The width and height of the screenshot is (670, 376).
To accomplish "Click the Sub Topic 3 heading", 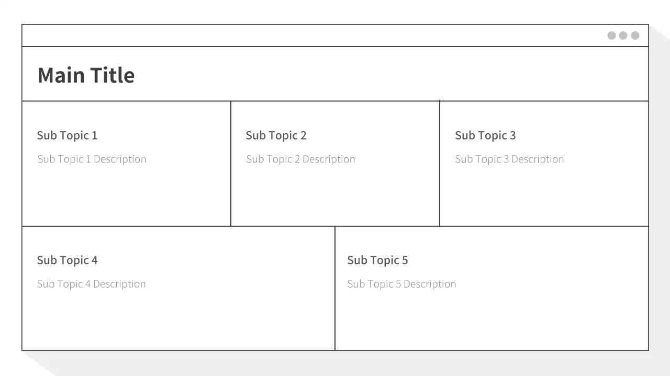I will [x=485, y=135].
